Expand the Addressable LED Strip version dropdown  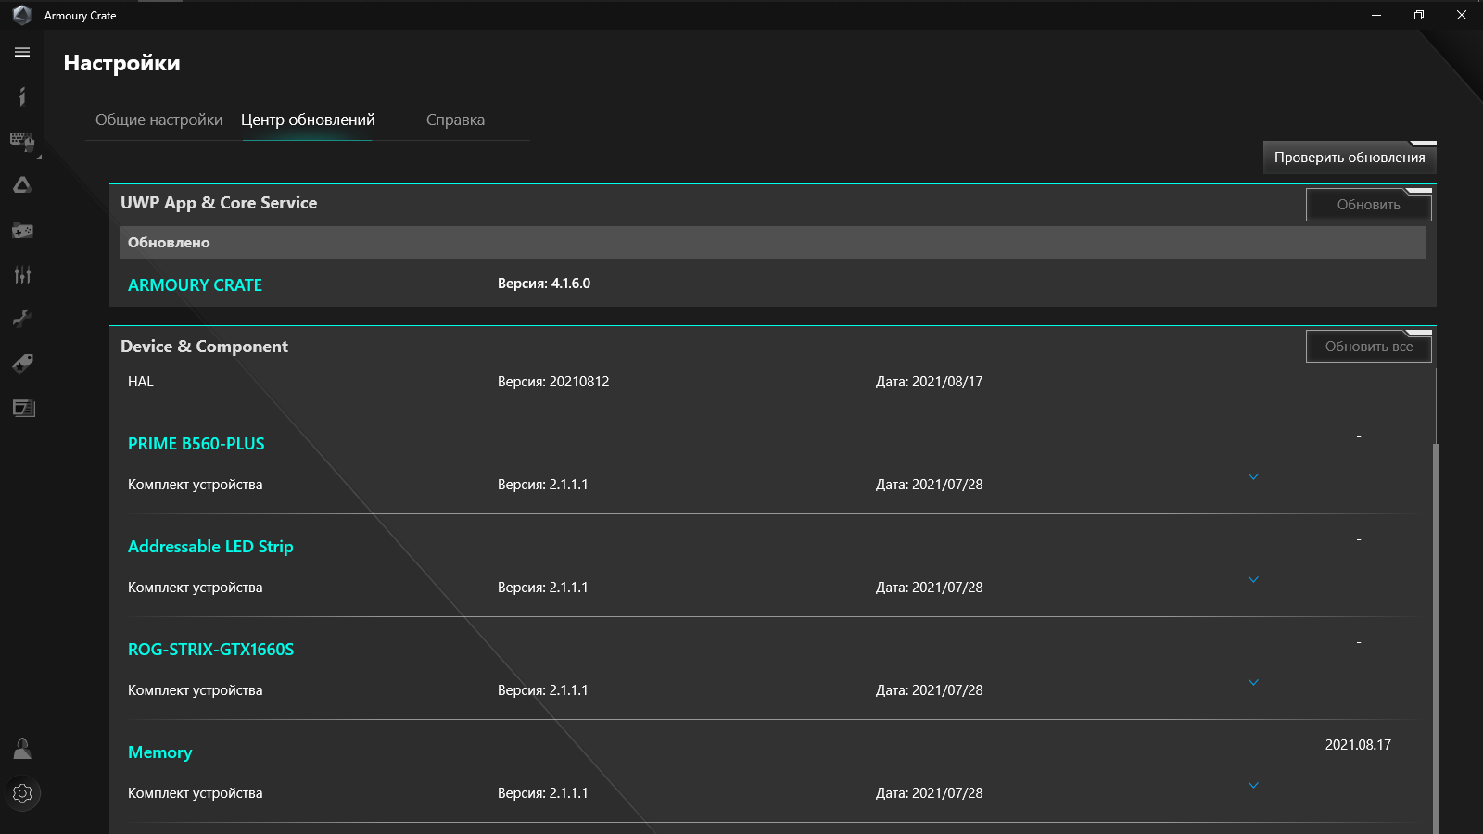[x=1253, y=580]
